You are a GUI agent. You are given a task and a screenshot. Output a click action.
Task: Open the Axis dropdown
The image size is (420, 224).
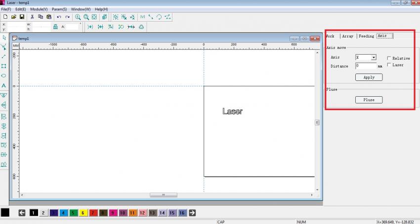[x=374, y=58]
